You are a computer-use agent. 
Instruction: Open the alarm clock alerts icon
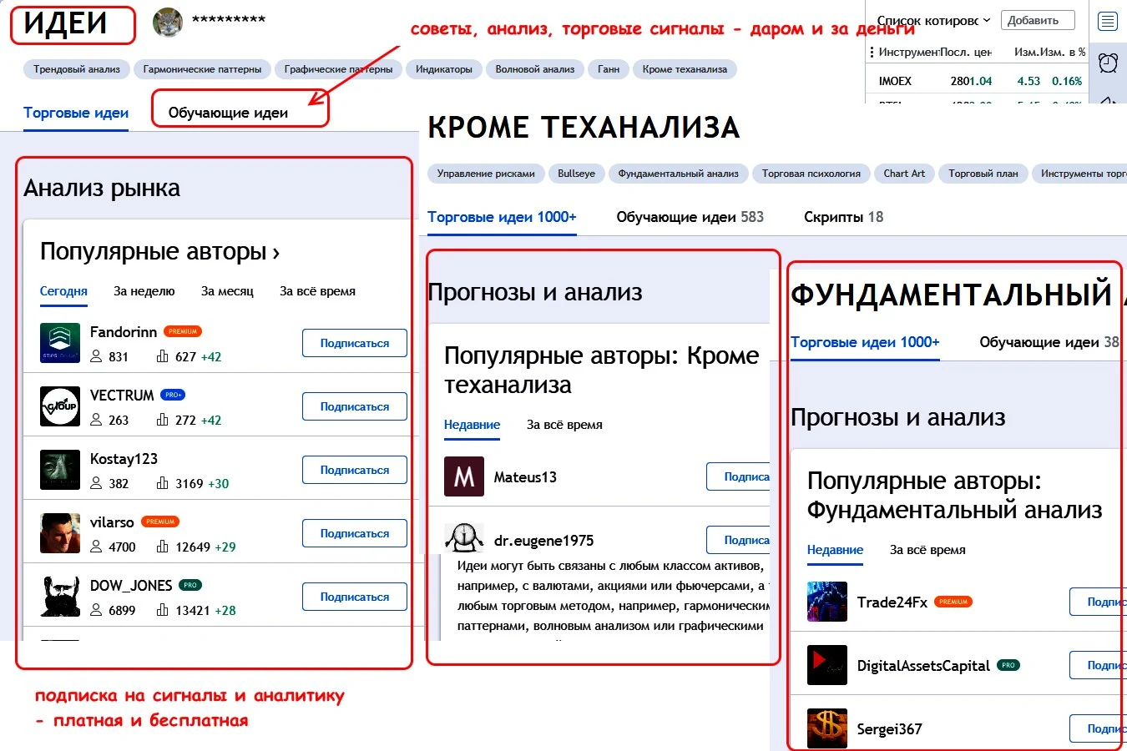click(1108, 63)
